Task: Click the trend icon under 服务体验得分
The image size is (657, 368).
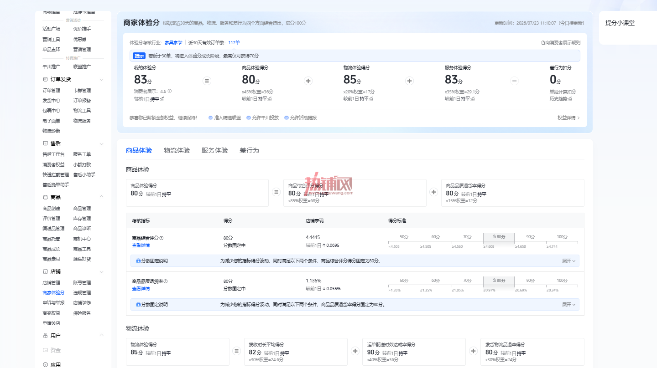Action: click(474, 98)
